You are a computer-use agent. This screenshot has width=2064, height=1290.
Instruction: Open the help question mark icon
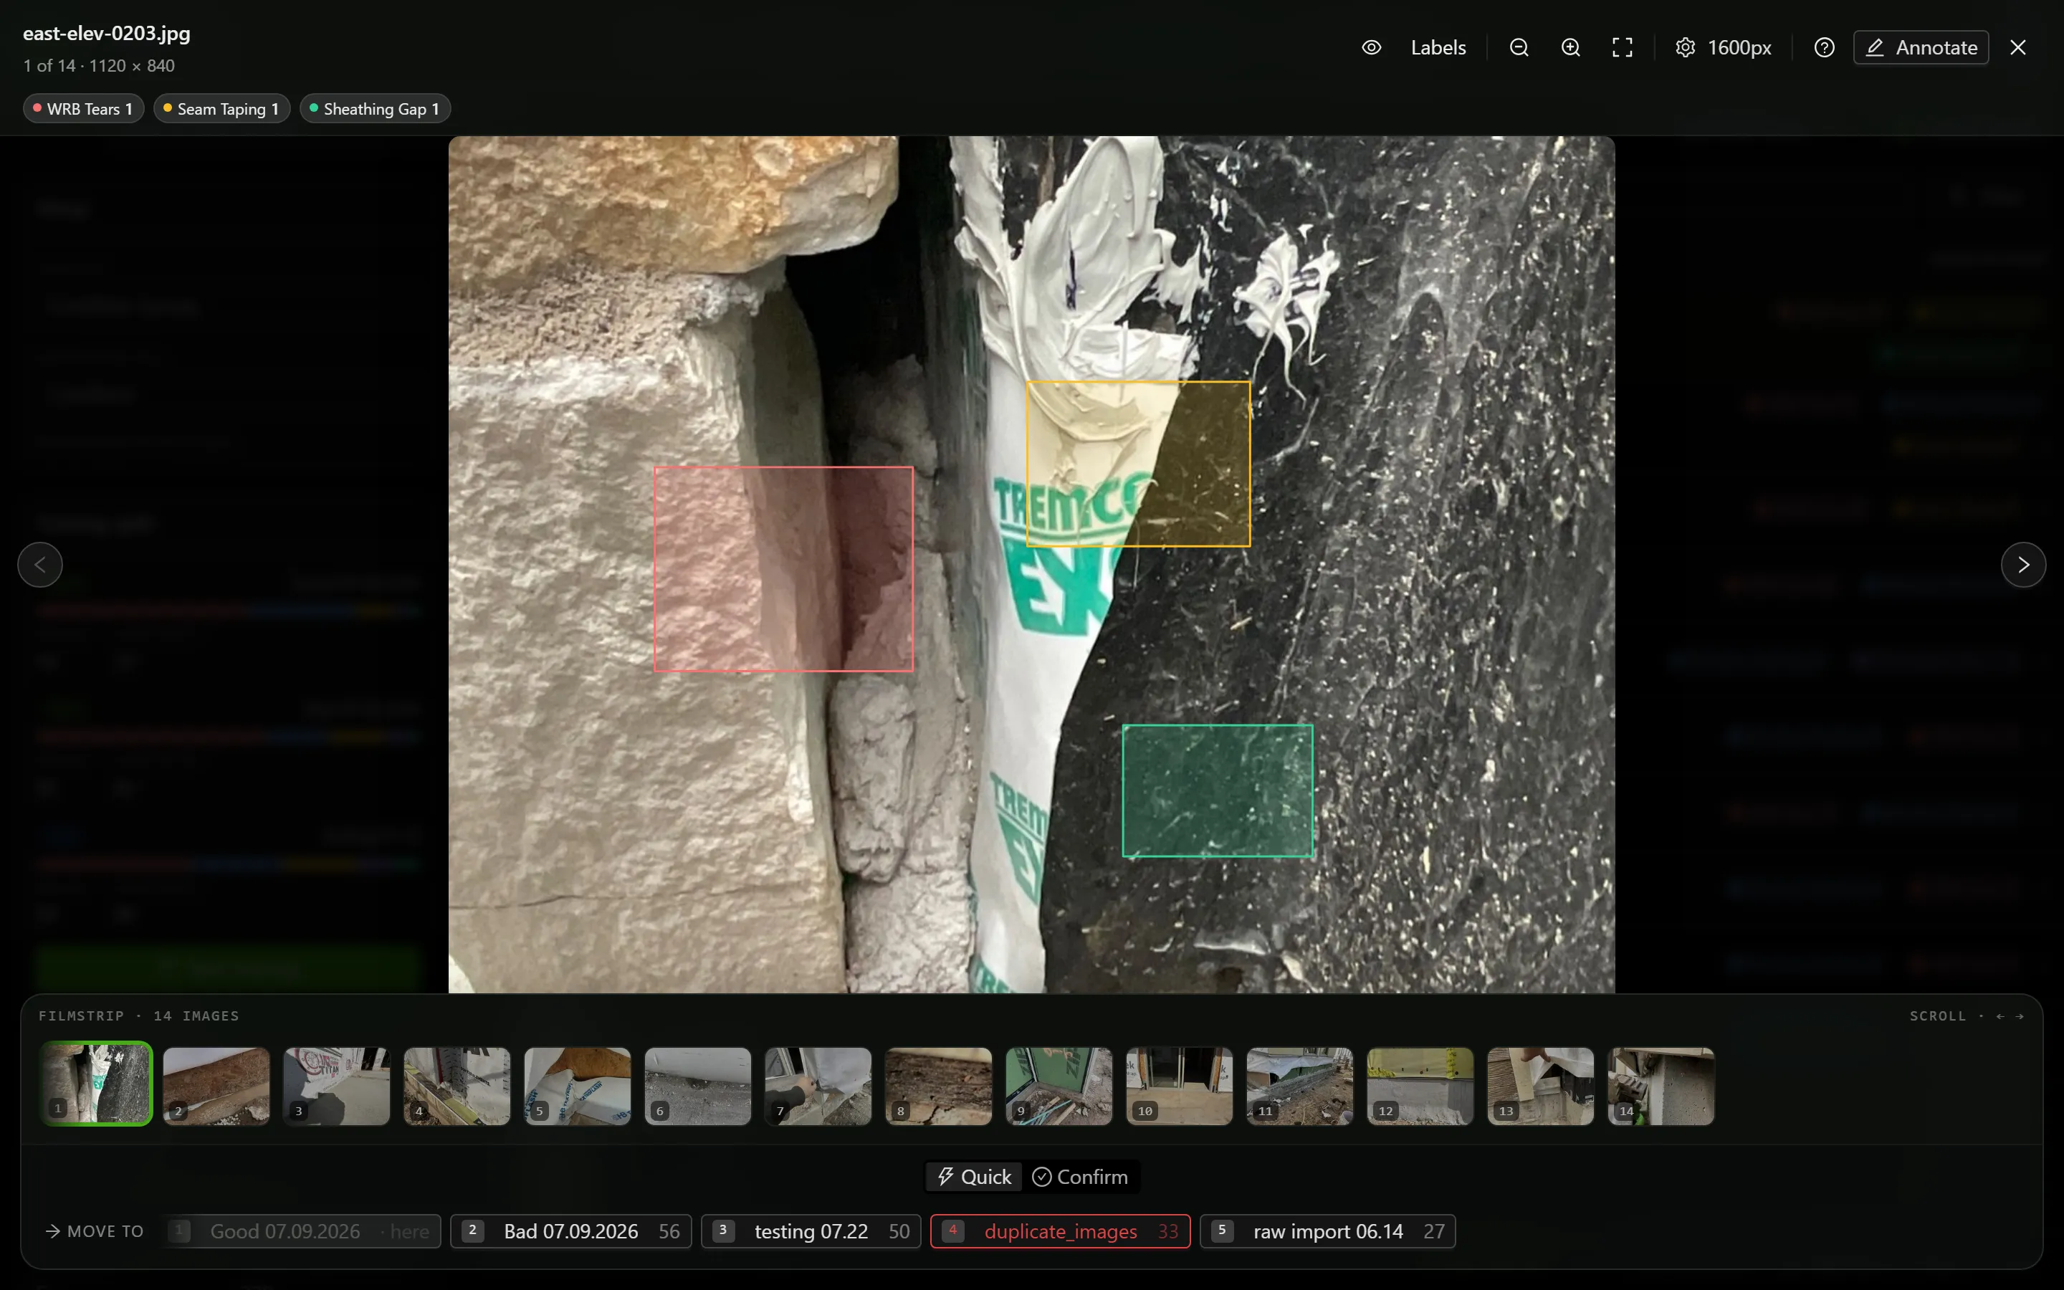pyautogui.click(x=1825, y=48)
